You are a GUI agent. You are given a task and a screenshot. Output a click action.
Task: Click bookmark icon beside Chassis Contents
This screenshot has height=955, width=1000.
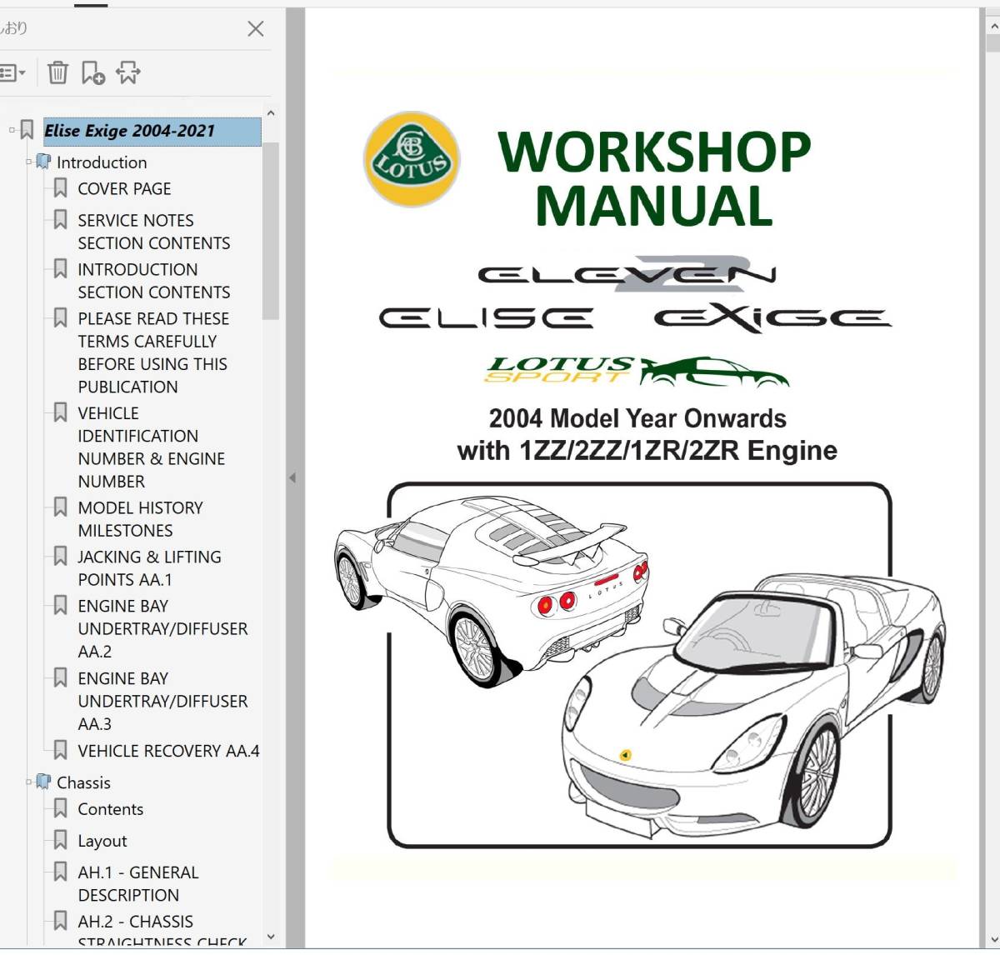click(60, 808)
